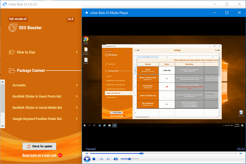
Task: Click the Full version of label
Action: [18, 19]
